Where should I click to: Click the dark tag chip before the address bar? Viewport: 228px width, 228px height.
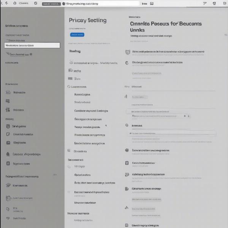51,4
